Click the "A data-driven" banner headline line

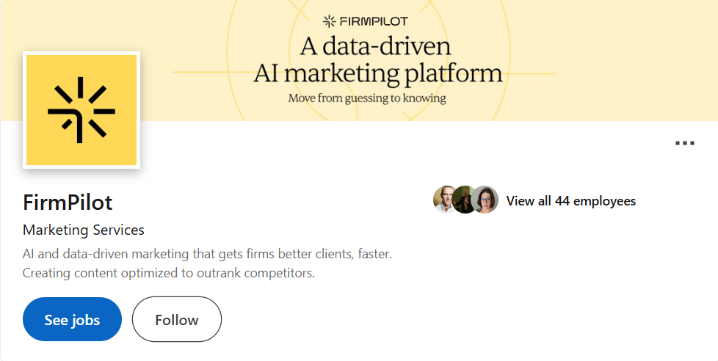click(x=374, y=47)
